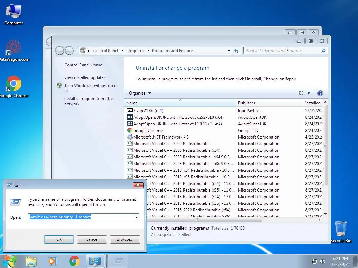Open the Google Chrome desktop shortcut

click(x=14, y=87)
